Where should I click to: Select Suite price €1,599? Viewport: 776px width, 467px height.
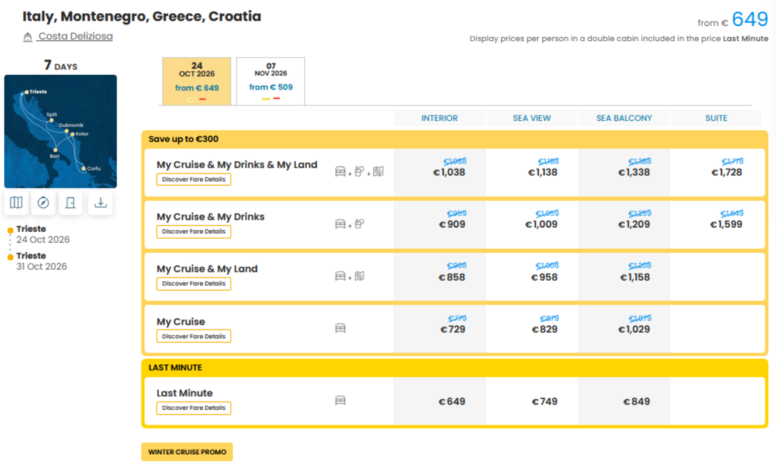click(726, 224)
